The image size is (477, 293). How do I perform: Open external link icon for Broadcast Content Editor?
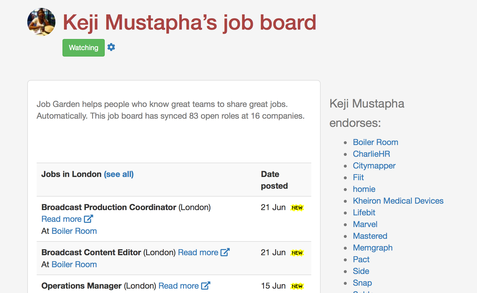(x=225, y=252)
